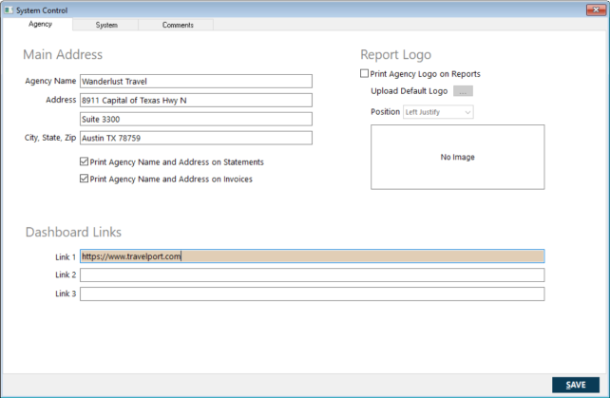
Task: Open the System tab
Action: coord(106,25)
